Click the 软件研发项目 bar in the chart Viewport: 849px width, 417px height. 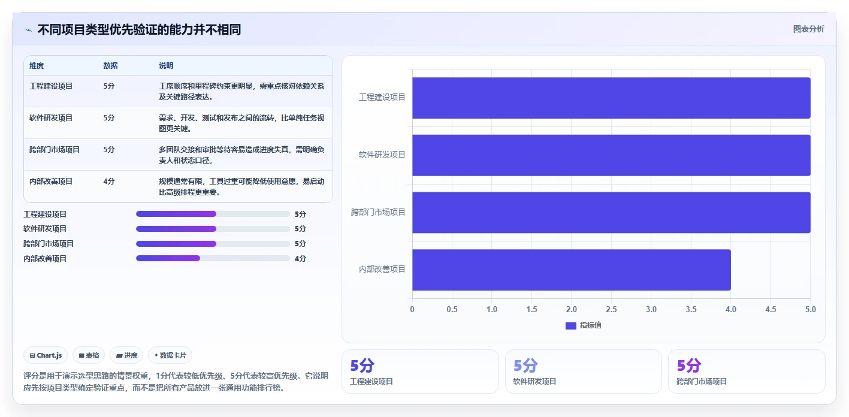(x=611, y=155)
